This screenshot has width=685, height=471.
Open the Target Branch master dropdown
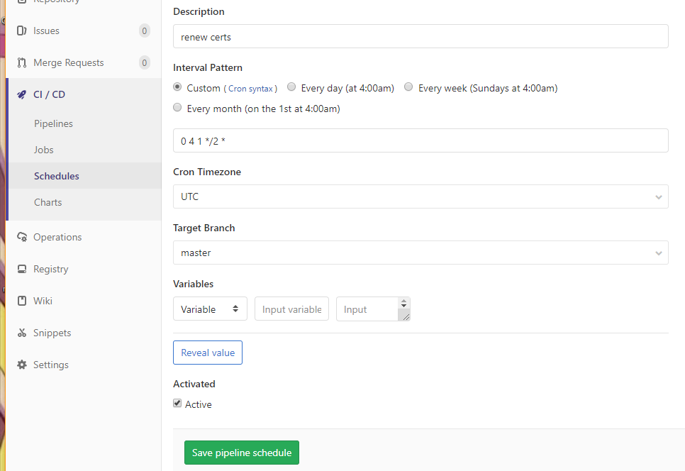coord(421,253)
